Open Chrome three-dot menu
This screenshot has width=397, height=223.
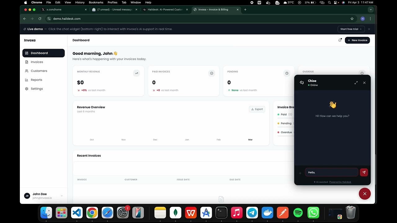pos(370,19)
